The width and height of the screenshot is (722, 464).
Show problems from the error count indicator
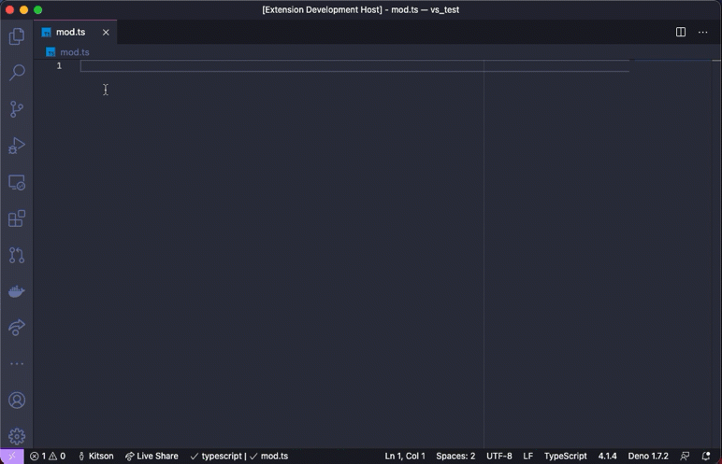tap(37, 457)
